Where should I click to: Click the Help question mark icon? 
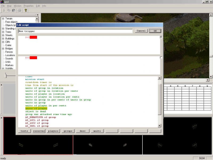pos(26,10)
